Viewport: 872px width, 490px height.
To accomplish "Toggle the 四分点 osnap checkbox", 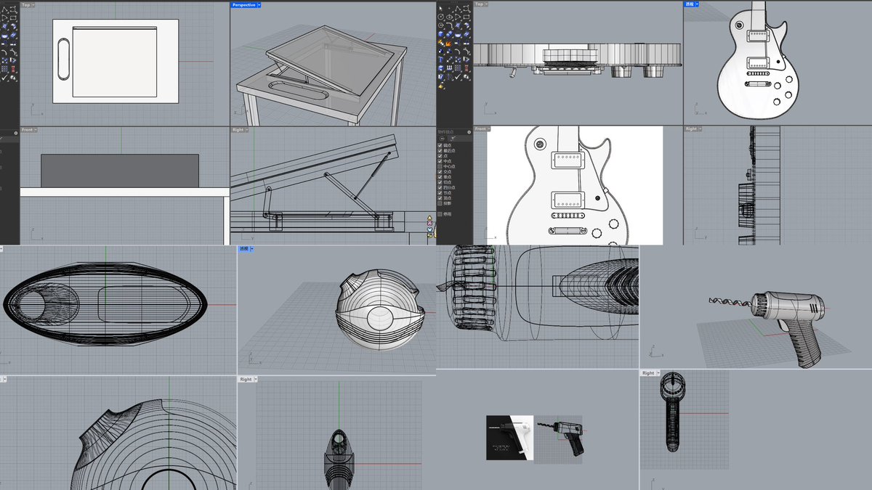I will pyautogui.click(x=440, y=187).
